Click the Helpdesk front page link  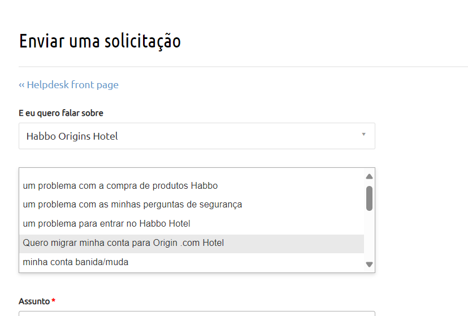point(72,85)
